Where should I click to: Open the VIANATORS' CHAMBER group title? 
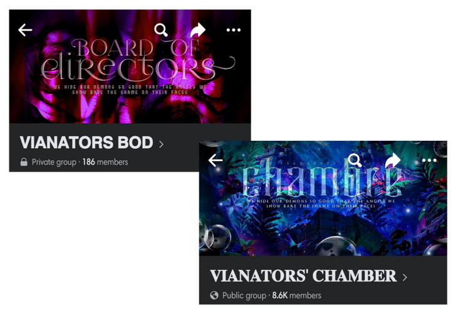coord(303,275)
